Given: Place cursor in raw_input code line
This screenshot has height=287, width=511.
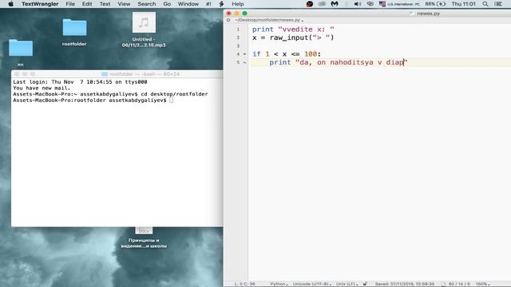Looking at the screenshot, I should click(x=293, y=37).
